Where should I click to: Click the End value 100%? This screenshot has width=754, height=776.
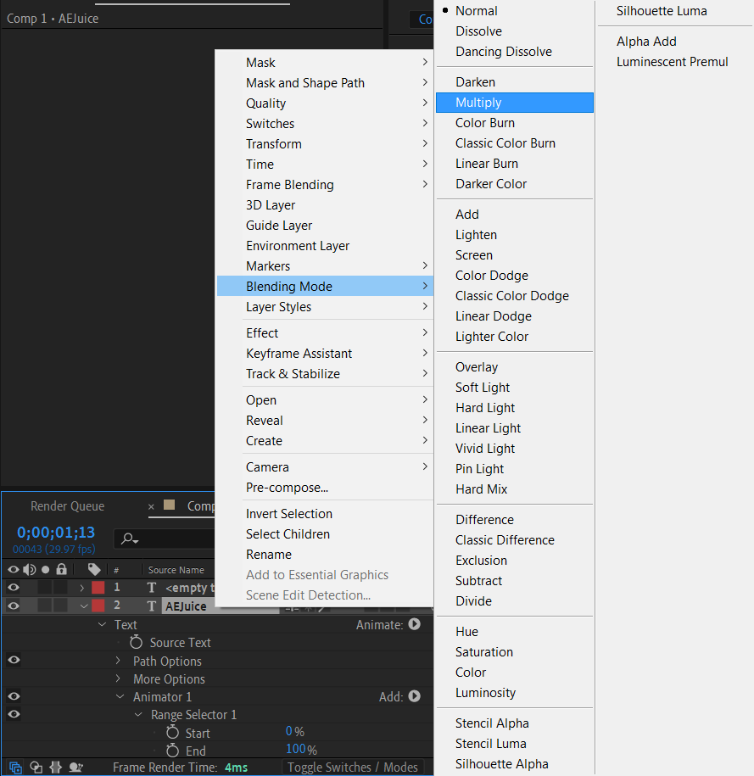point(296,751)
